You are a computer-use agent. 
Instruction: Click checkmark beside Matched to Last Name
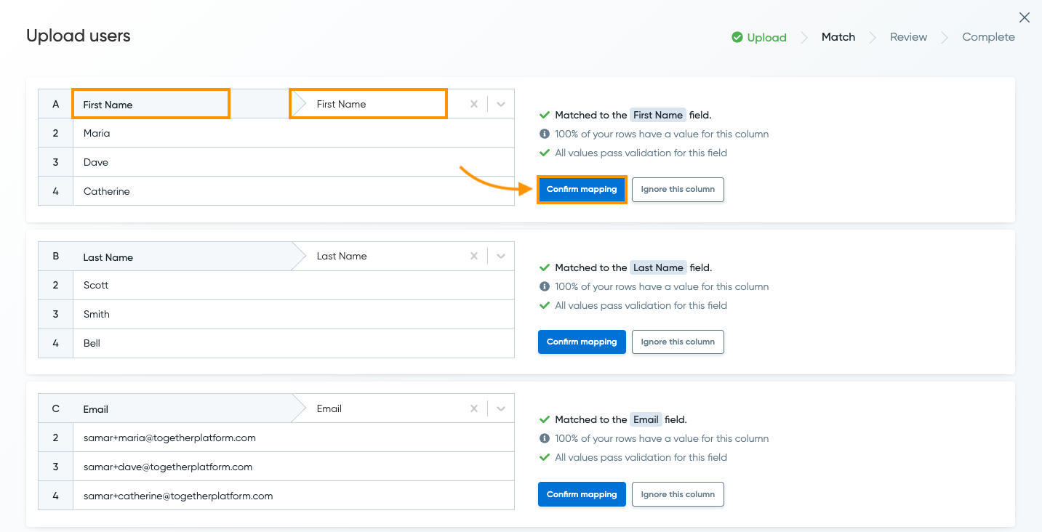pos(545,267)
